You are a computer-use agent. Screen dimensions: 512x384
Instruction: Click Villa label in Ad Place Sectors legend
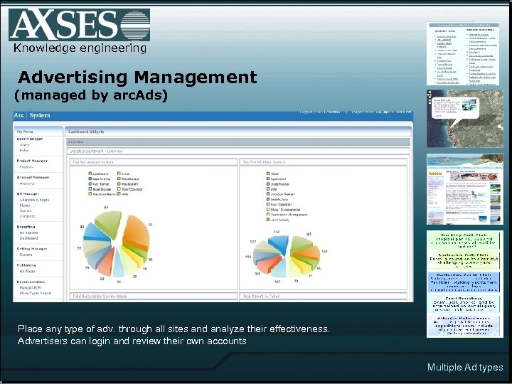(274, 189)
